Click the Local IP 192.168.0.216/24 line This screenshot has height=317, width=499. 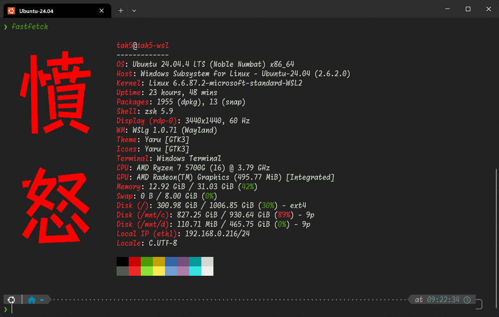coord(183,234)
